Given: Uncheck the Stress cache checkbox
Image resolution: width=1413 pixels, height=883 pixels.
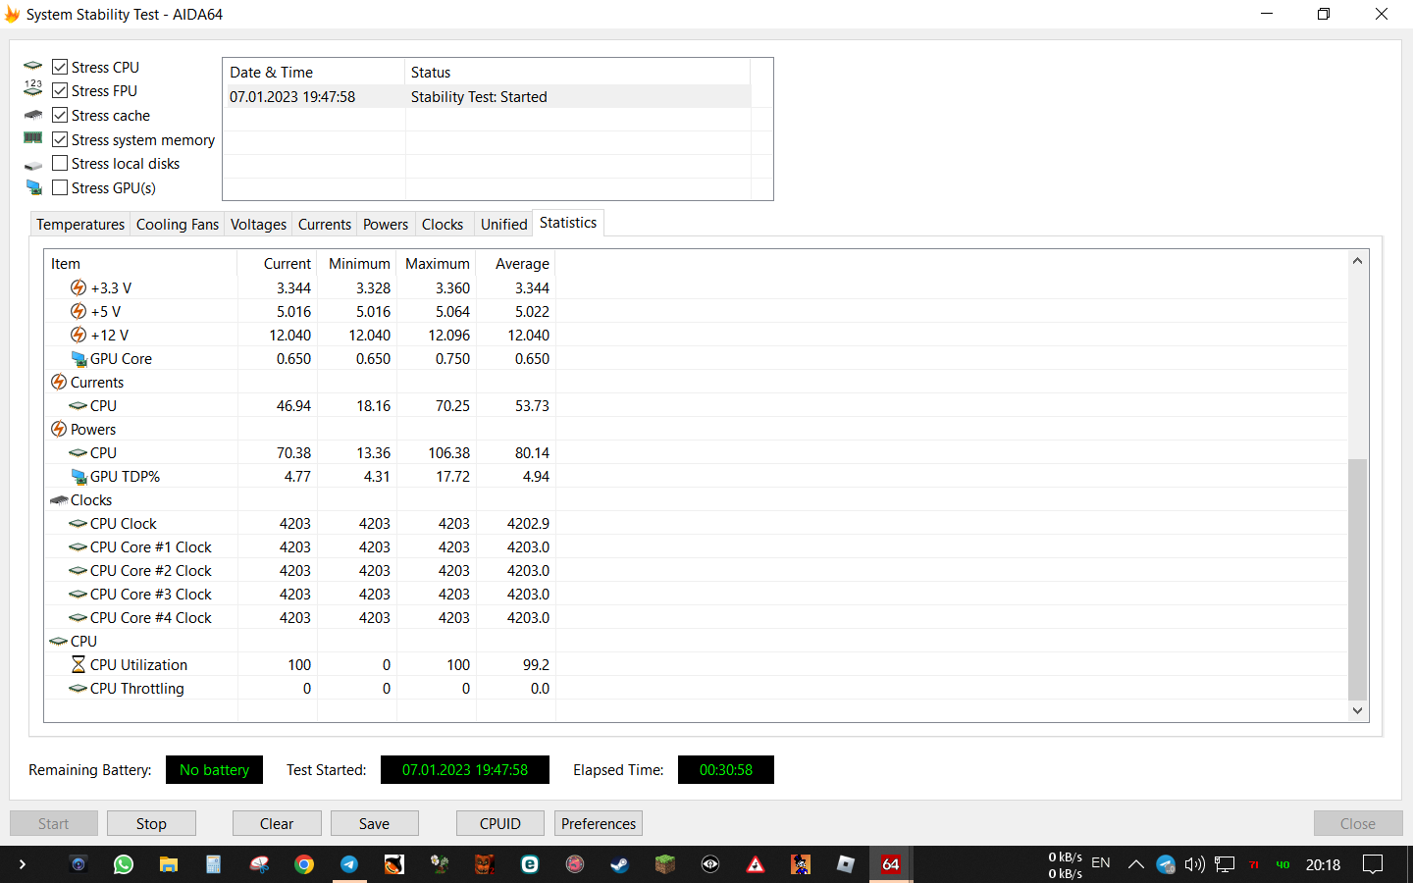Looking at the screenshot, I should click(x=60, y=115).
